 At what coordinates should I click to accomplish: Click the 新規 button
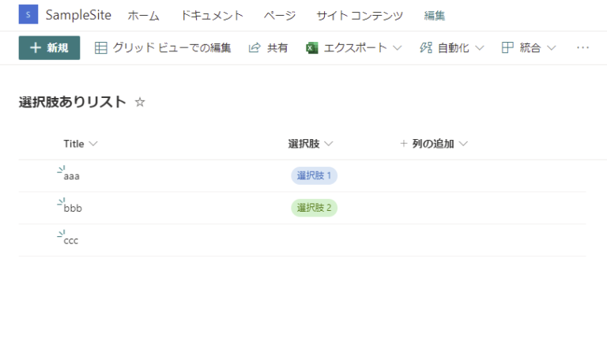tap(49, 48)
